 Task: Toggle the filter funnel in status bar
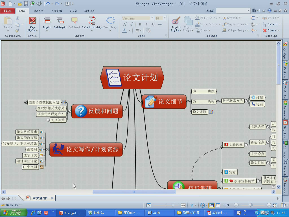(192, 205)
